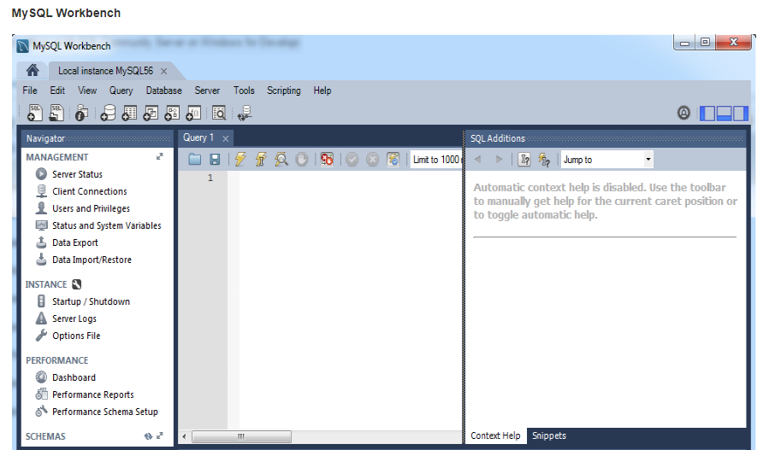
Task: Open preferences gear icon at top right
Action: click(683, 113)
